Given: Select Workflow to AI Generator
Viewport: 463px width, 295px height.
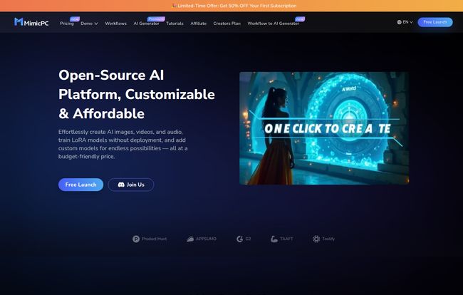Looking at the screenshot, I should coord(273,24).
